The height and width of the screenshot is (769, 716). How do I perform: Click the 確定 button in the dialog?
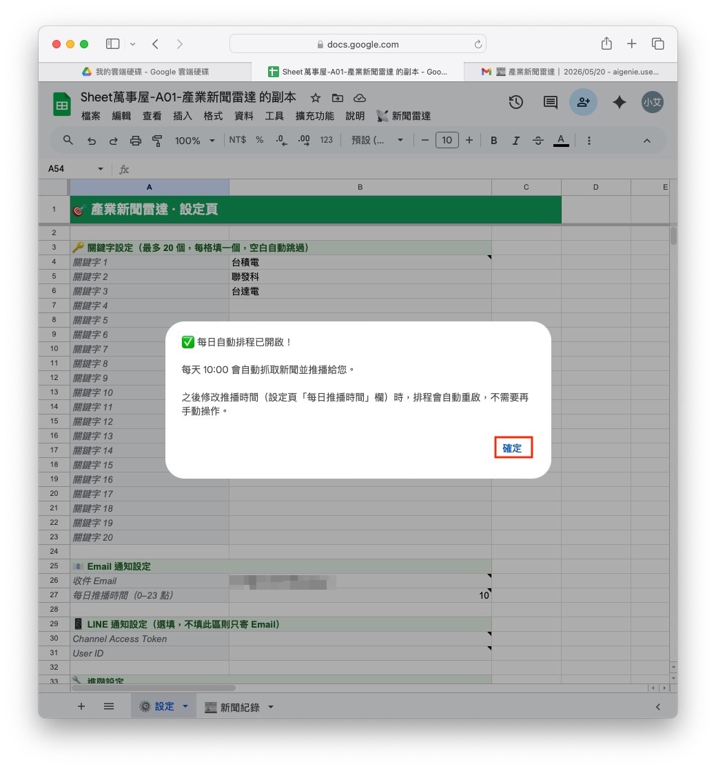pos(513,448)
